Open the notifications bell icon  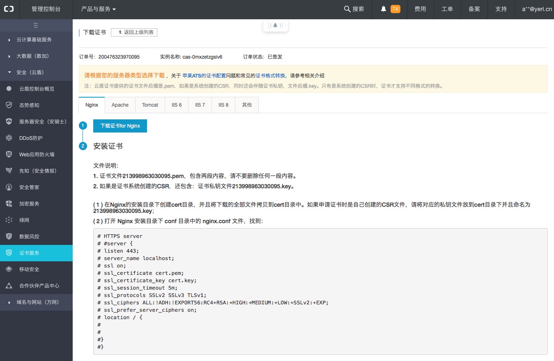click(384, 9)
